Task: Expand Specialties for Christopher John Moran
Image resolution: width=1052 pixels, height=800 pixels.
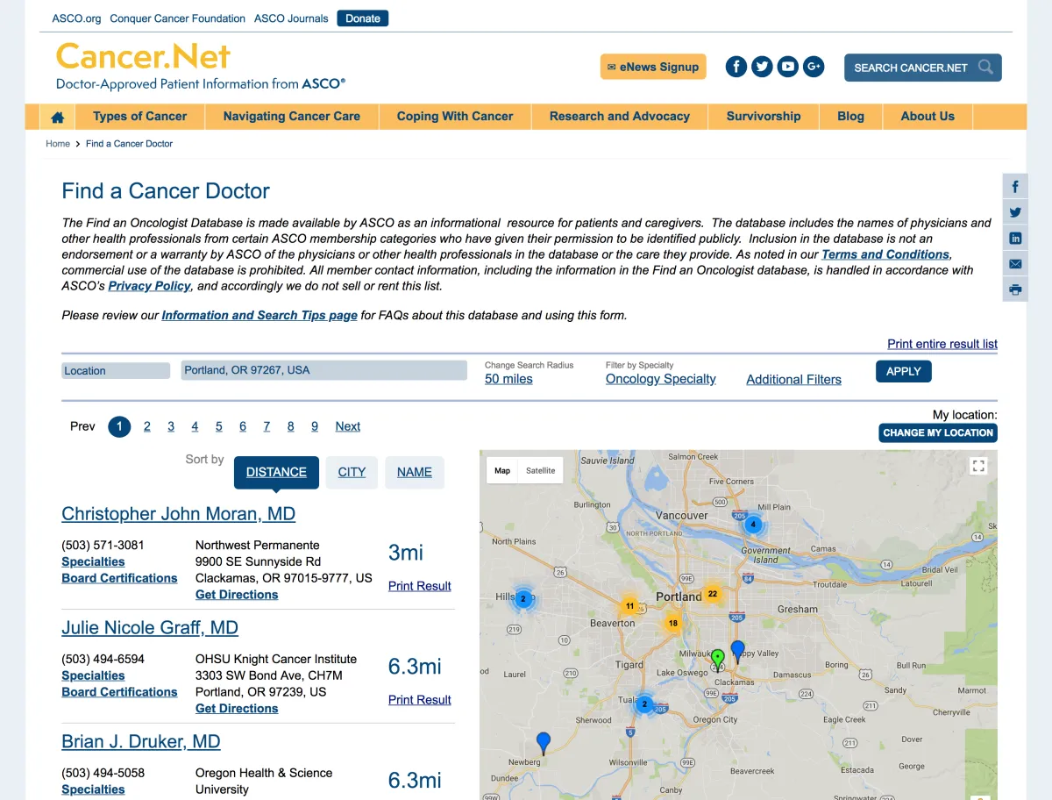Action: click(x=93, y=561)
